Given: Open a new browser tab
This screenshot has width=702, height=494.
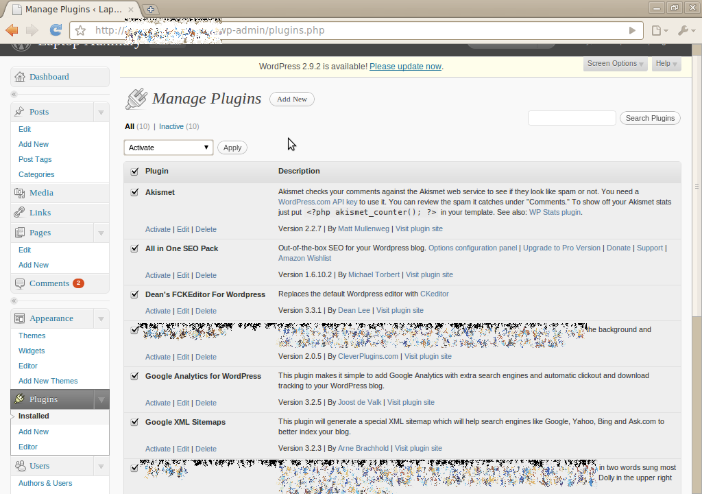Looking at the screenshot, I should pyautogui.click(x=151, y=10).
